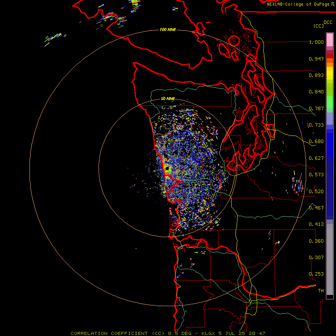
Task: Click the 0.467 legend value
Action: click(x=316, y=208)
